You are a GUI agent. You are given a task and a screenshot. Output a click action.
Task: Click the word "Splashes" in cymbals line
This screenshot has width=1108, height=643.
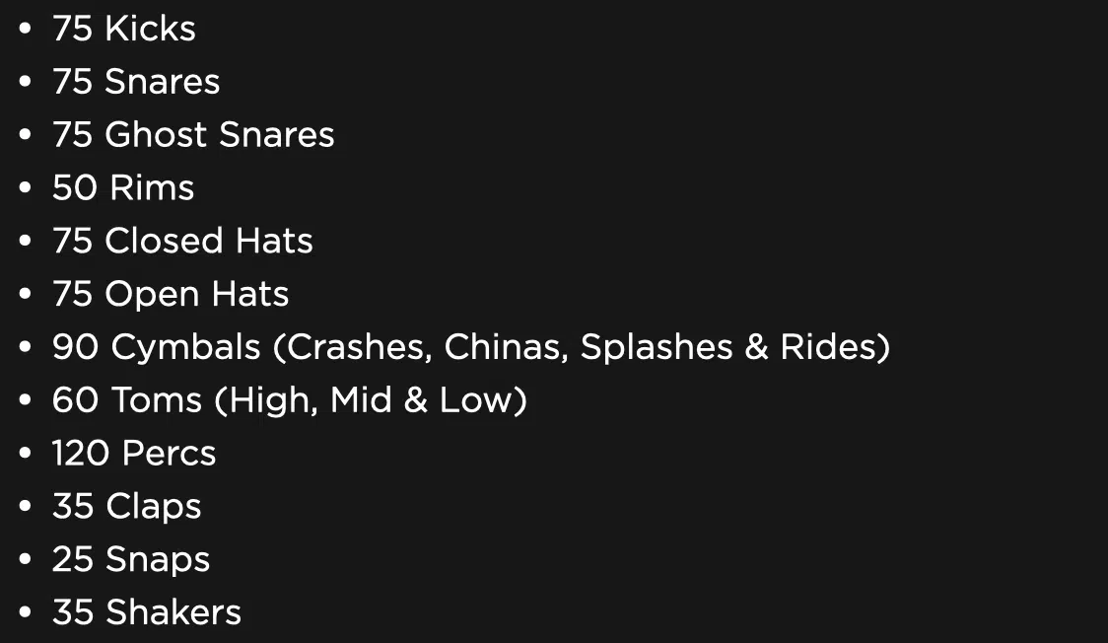[x=656, y=347]
